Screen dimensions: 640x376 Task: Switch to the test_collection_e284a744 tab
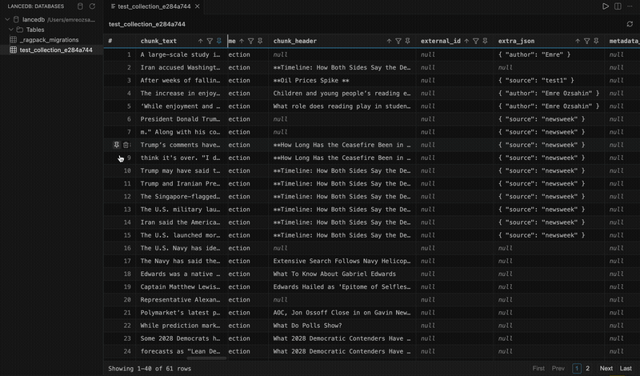tap(154, 6)
